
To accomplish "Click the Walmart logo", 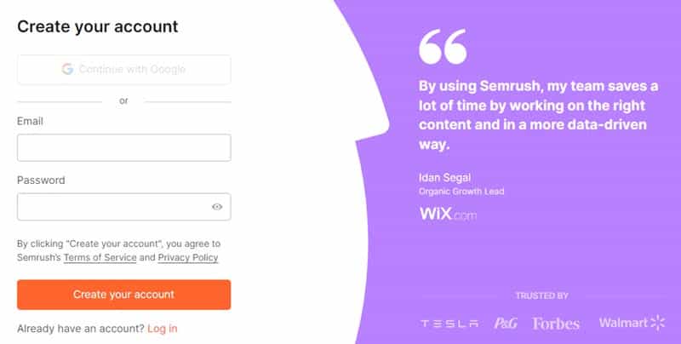I will [x=632, y=323].
